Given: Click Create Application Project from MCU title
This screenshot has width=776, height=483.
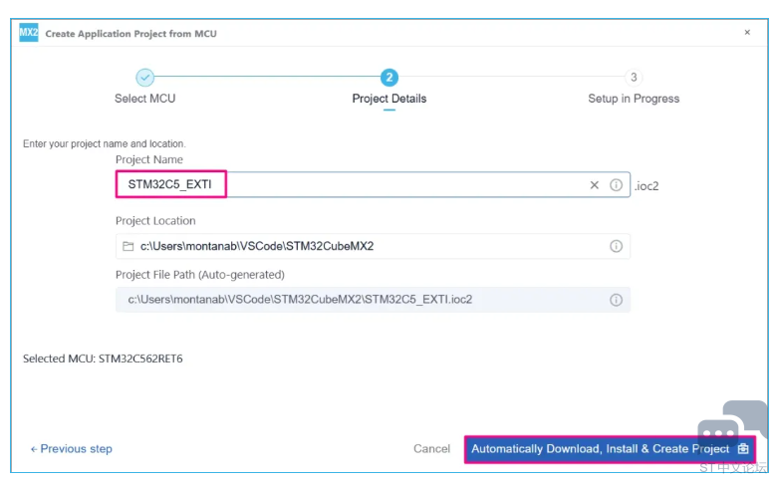Looking at the screenshot, I should (x=130, y=34).
